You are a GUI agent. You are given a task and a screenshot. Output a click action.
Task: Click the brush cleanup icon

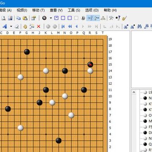tap(125, 18)
